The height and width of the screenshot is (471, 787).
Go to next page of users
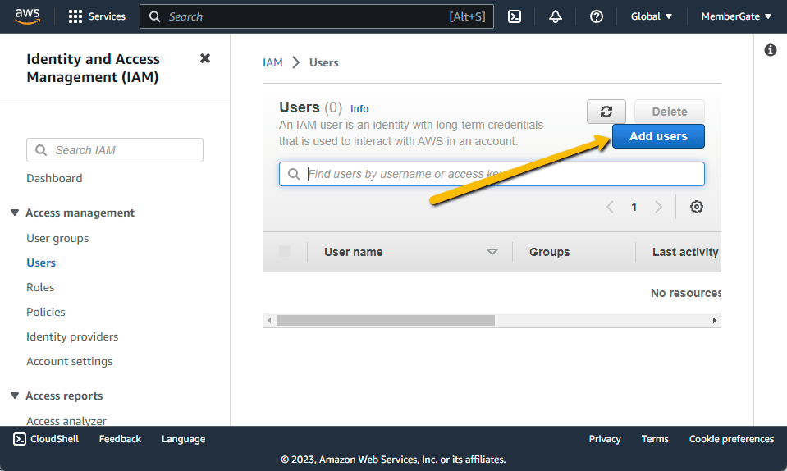point(658,207)
